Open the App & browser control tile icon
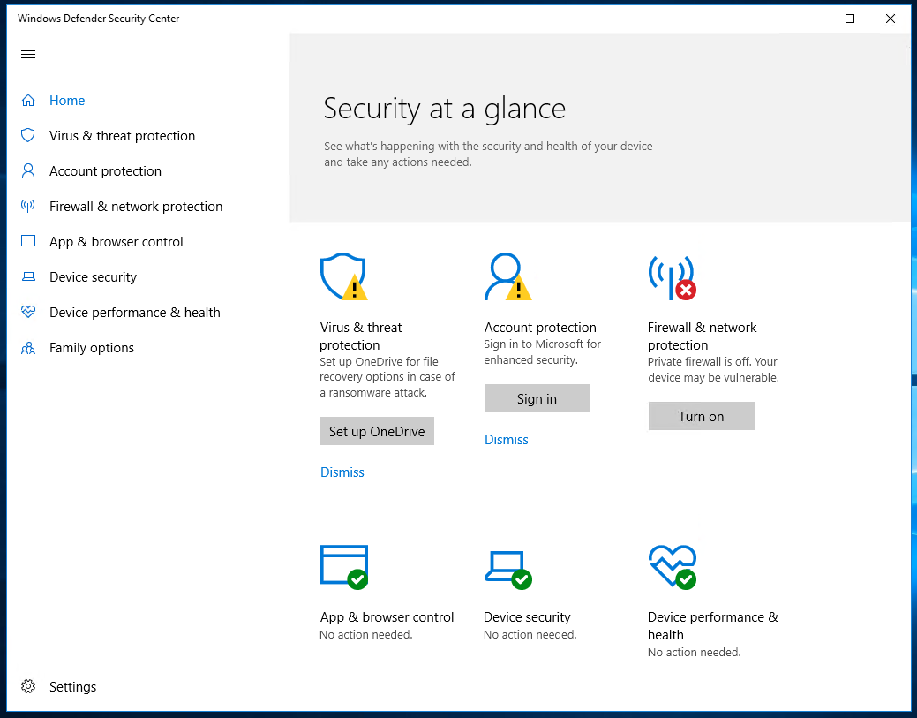This screenshot has width=917, height=718. [x=344, y=566]
